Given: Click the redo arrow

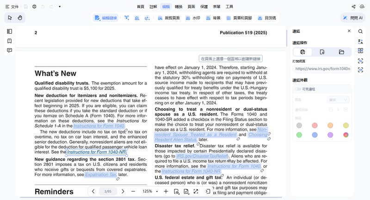Looking at the screenshot, I should tap(51, 6).
